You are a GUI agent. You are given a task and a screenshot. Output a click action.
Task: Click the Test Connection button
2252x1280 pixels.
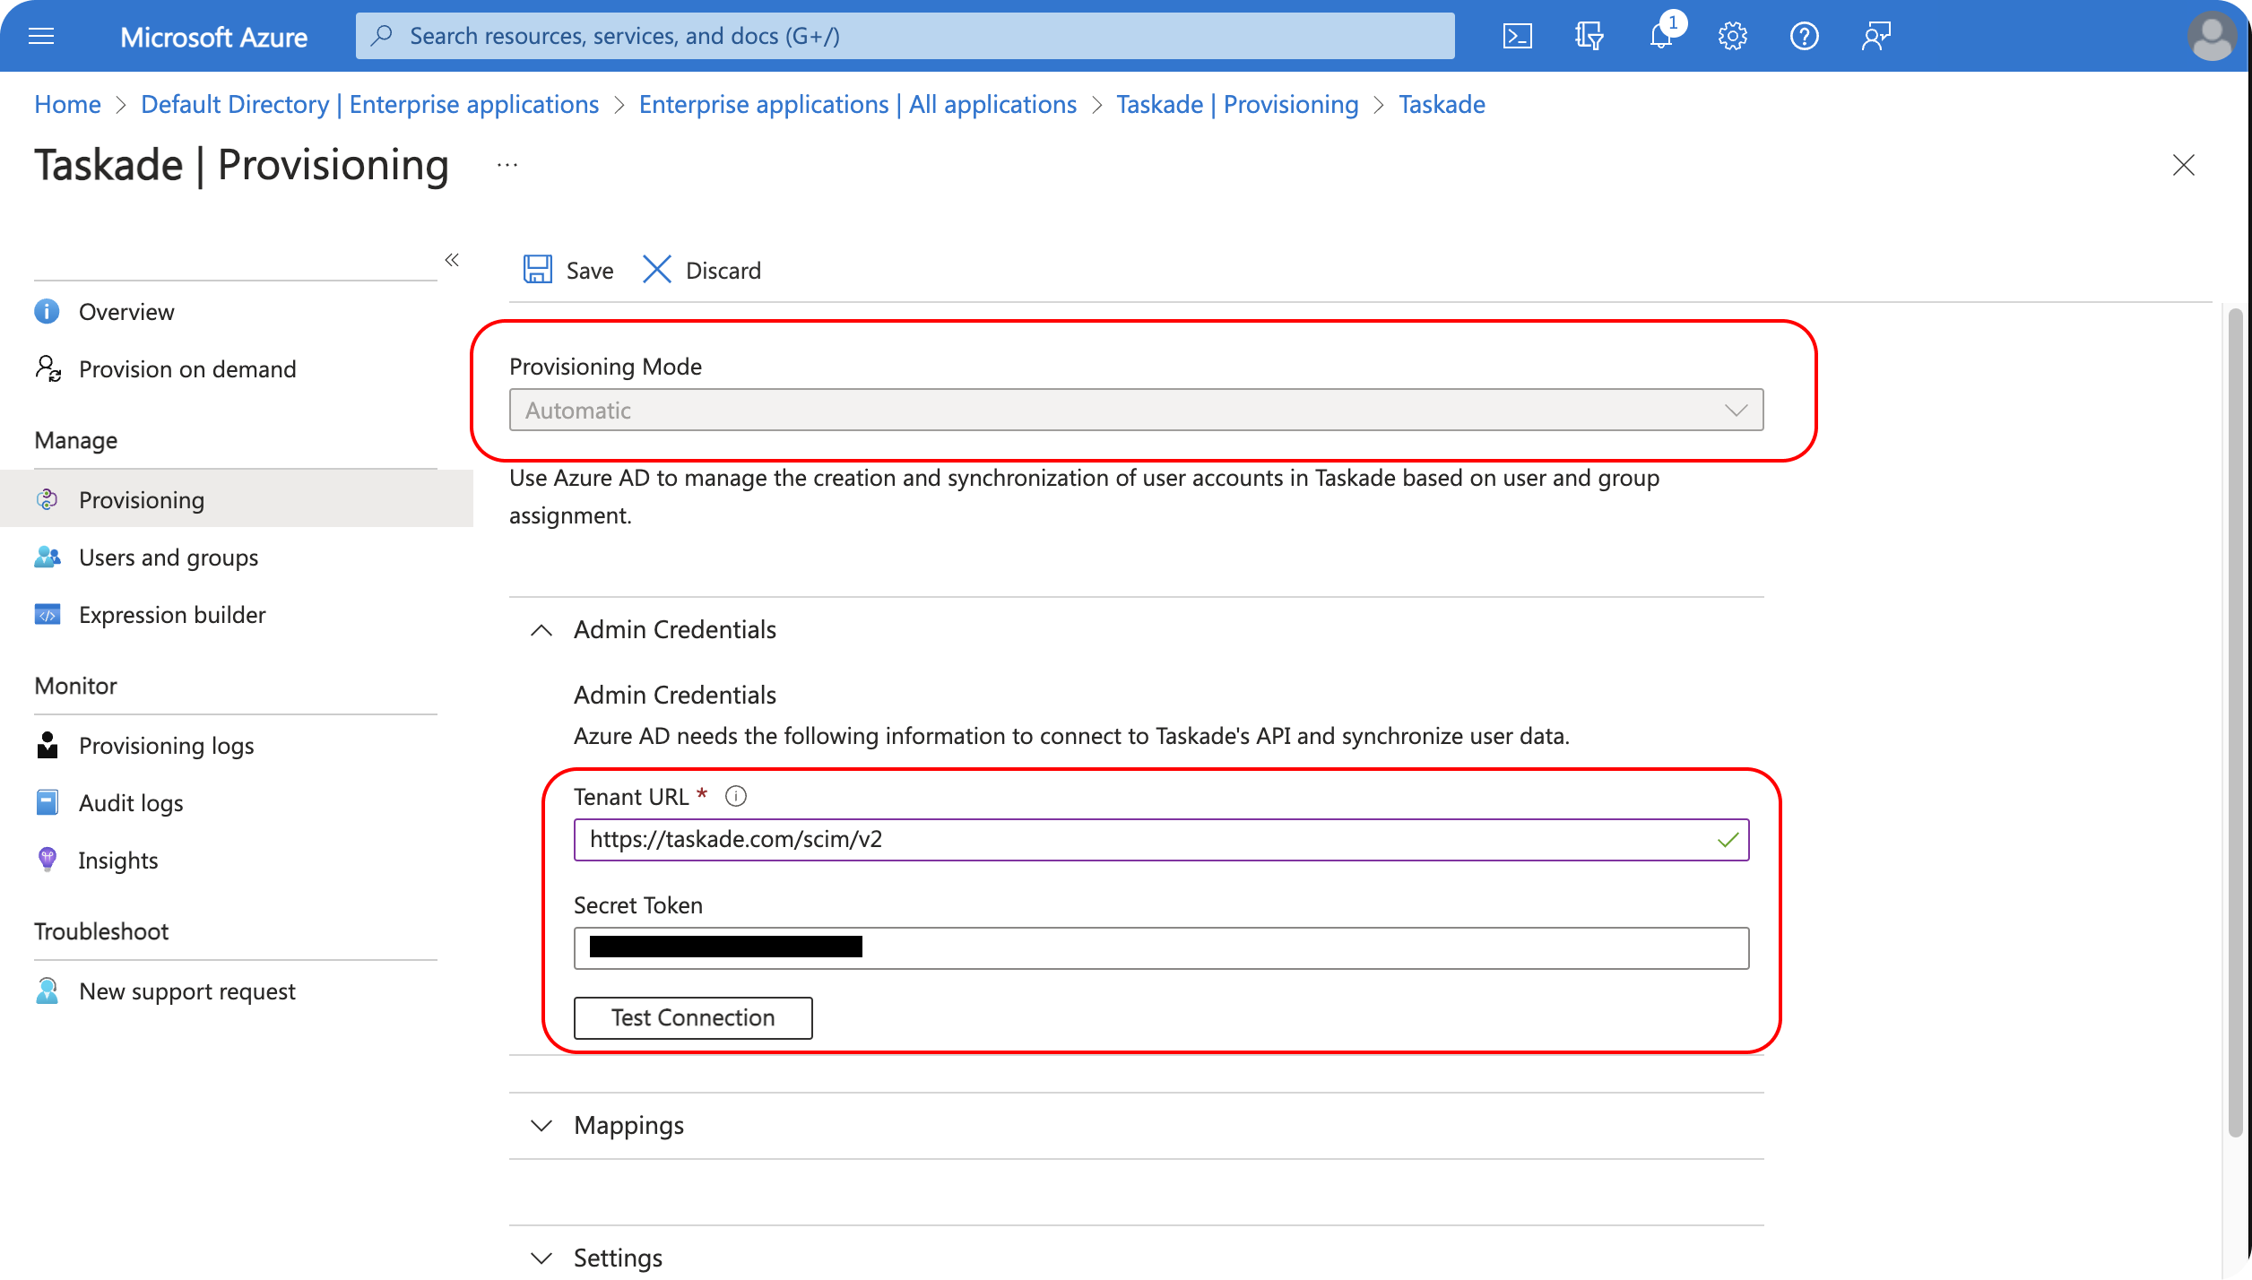(x=693, y=1017)
